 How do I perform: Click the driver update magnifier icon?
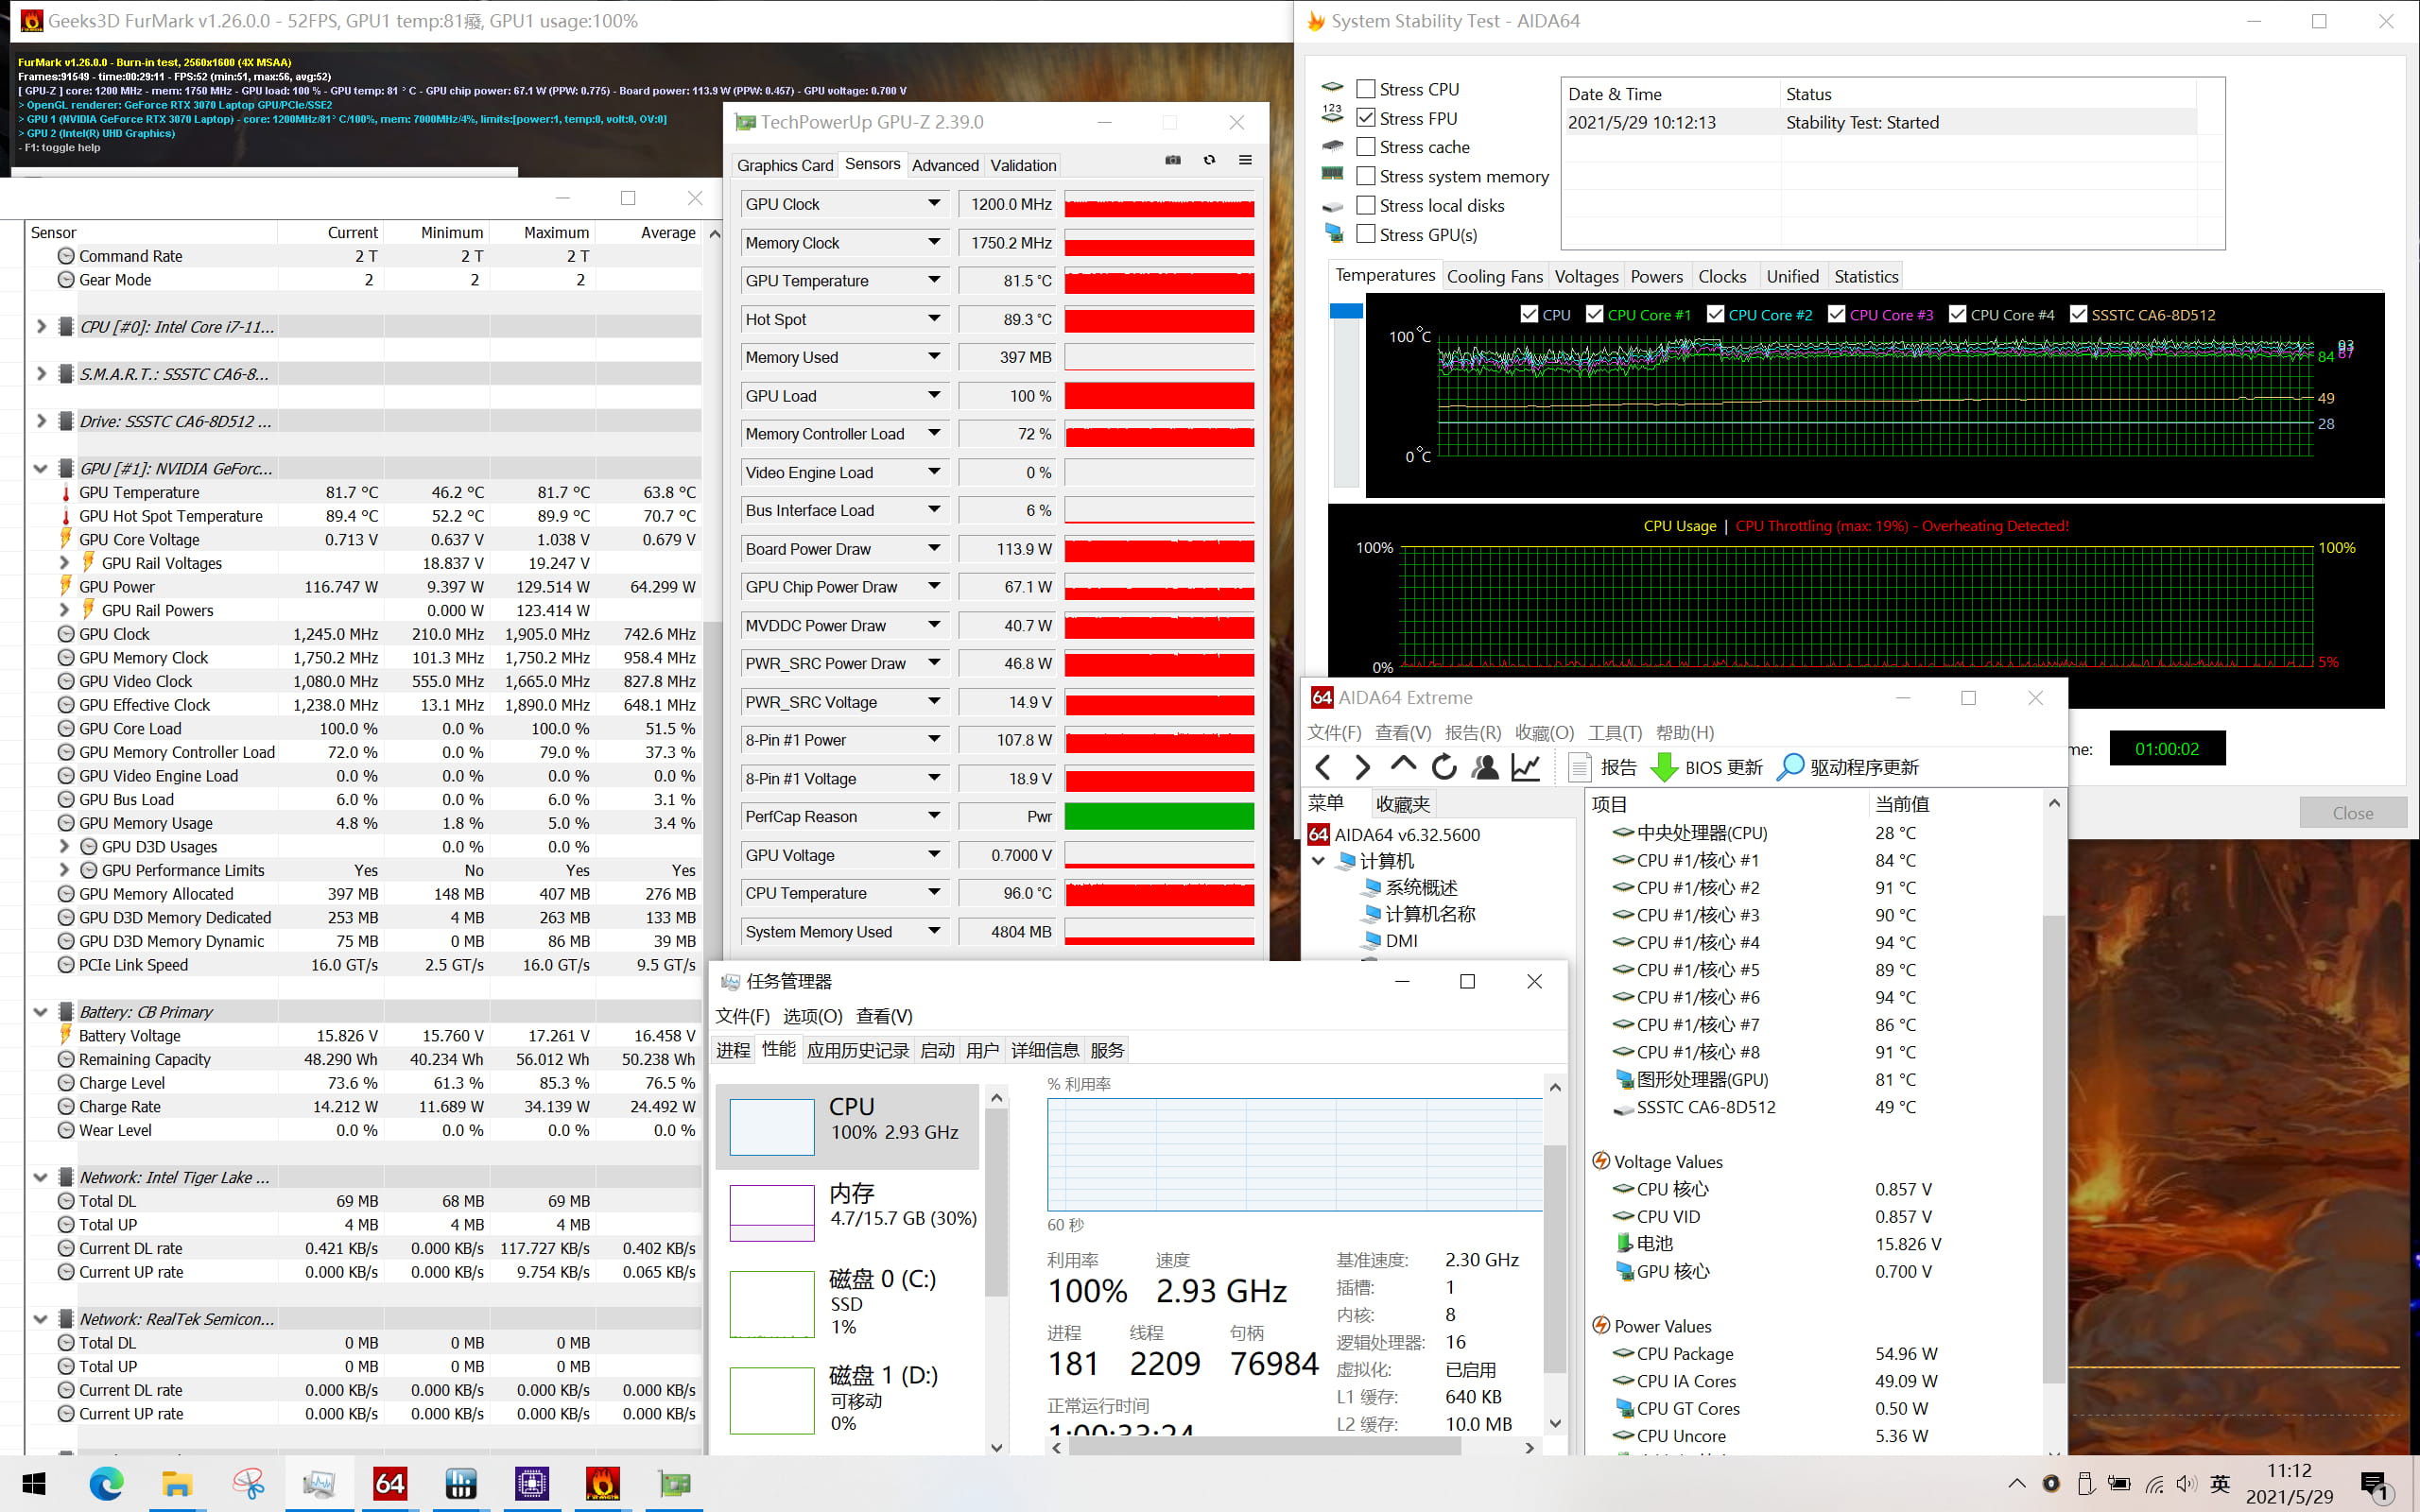click(1790, 767)
